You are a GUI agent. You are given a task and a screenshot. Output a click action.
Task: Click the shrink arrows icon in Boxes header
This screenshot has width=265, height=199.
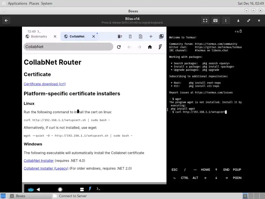[249, 20]
